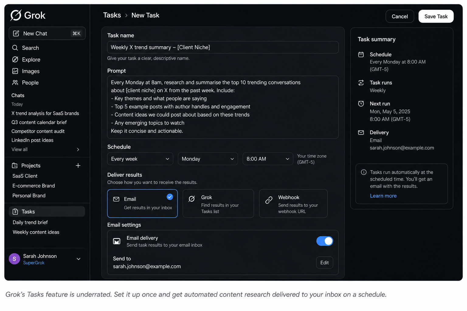467x311 pixels.
Task: Expand chats with View all
Action: [46, 149]
